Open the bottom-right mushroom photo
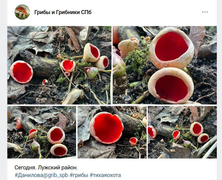 (x=182, y=132)
